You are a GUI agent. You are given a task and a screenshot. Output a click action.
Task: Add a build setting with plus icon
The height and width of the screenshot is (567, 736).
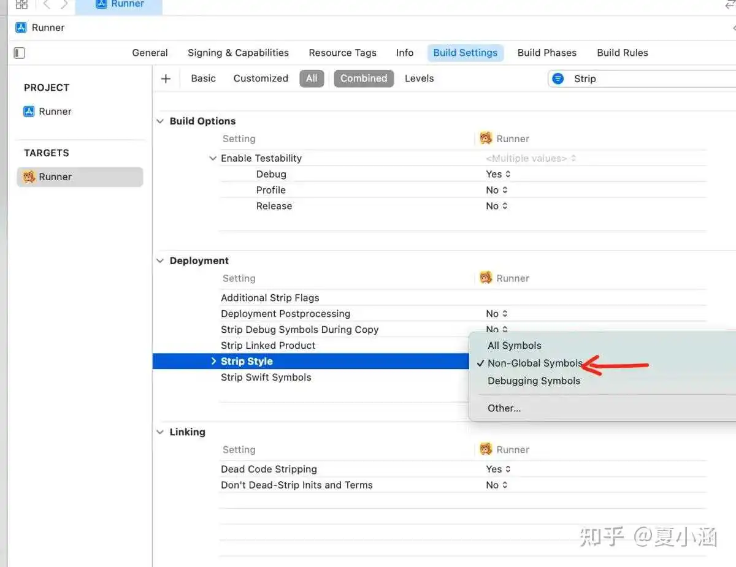coord(166,78)
